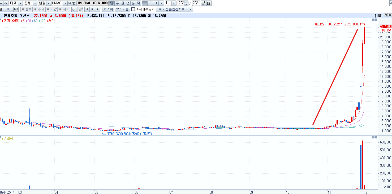Click the 5,433,171 volume value in header
Viewport: 392px width, 194px height.
pyautogui.click(x=96, y=16)
